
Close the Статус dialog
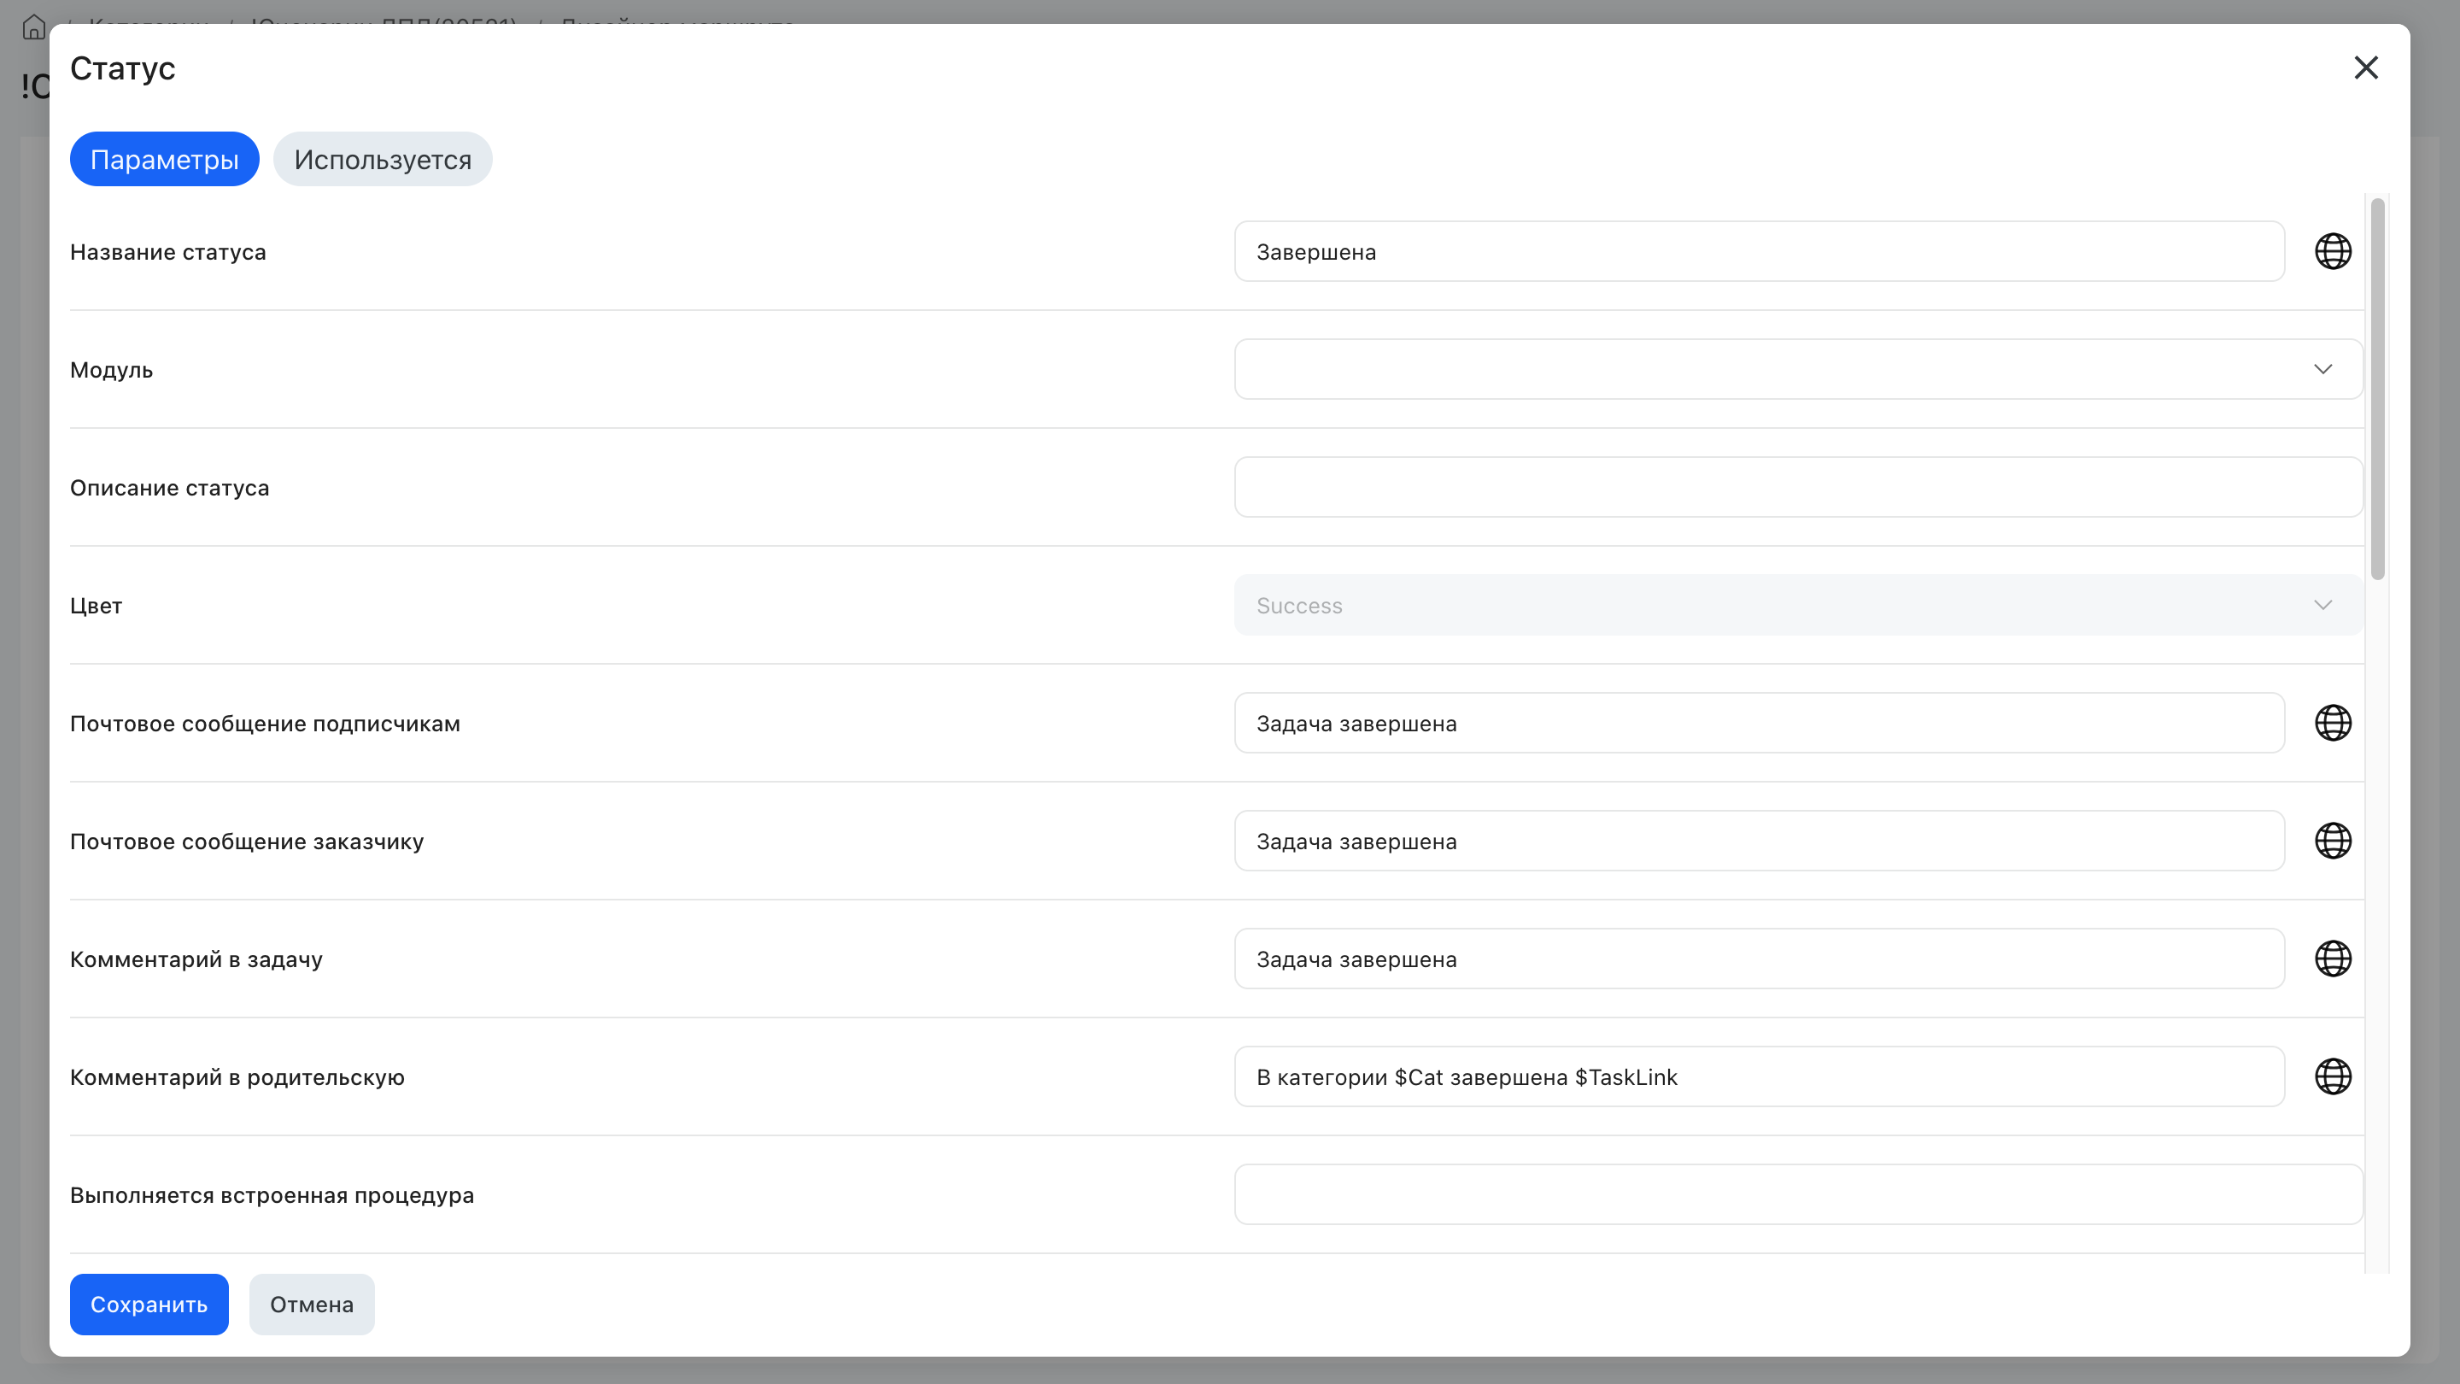click(x=2365, y=67)
